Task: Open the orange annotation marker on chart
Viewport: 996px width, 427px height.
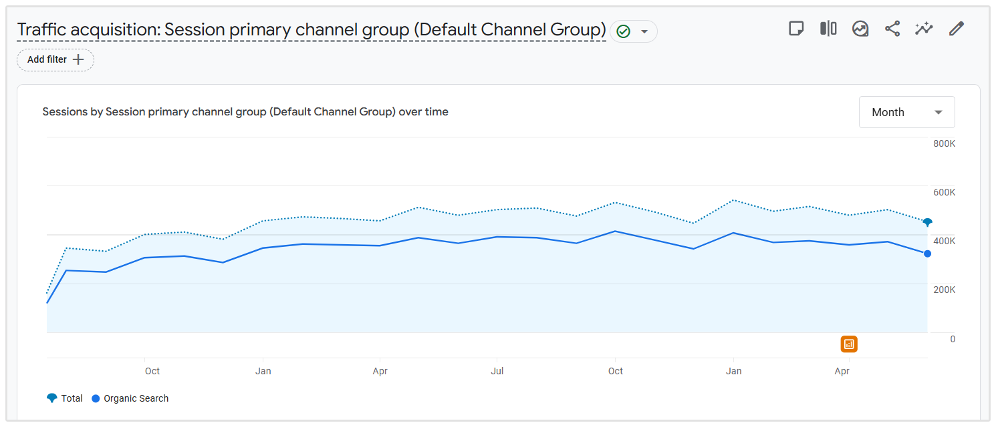Action: [x=849, y=344]
